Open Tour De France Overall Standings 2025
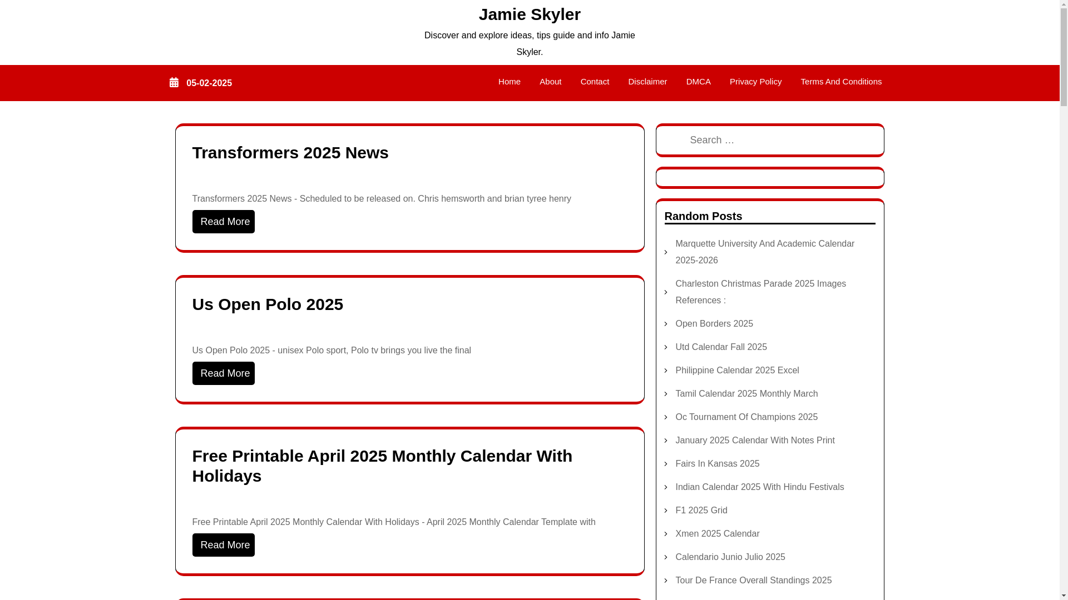This screenshot has height=600, width=1068. (x=753, y=581)
